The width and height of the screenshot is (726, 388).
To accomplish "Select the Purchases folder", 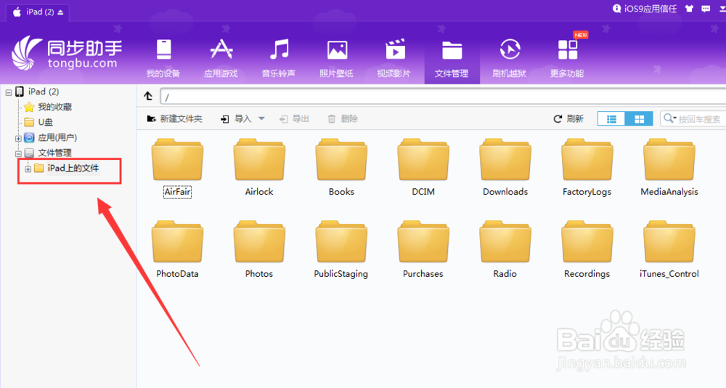I will (423, 250).
